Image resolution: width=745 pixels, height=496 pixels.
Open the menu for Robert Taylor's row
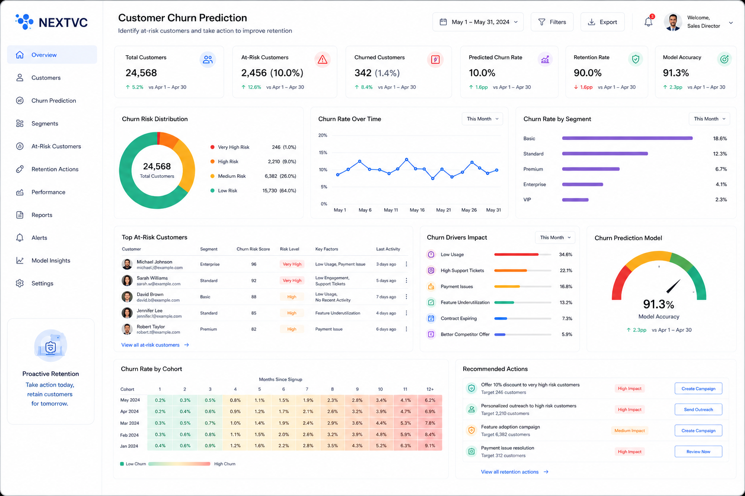point(406,329)
